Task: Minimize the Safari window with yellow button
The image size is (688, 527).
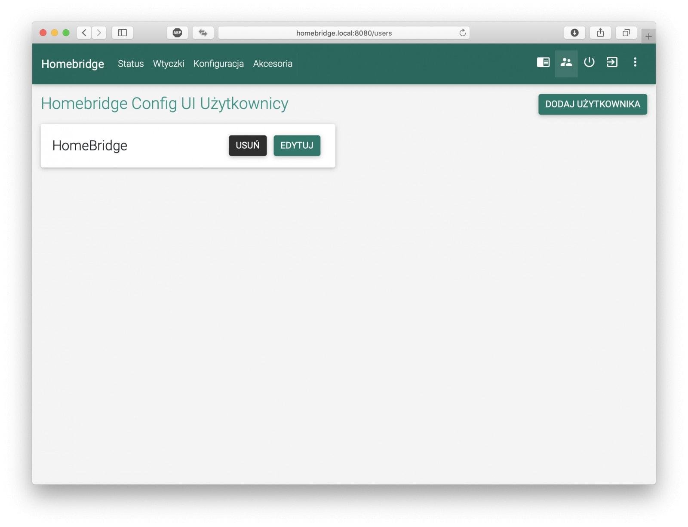Action: [x=55, y=33]
